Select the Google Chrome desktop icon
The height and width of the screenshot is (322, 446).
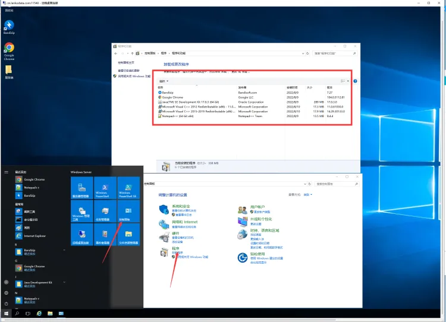[9, 51]
